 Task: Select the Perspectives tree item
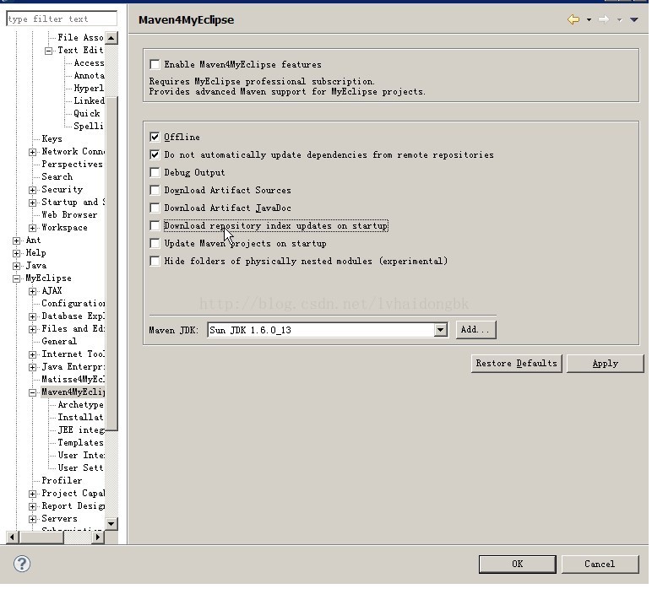pyautogui.click(x=73, y=164)
